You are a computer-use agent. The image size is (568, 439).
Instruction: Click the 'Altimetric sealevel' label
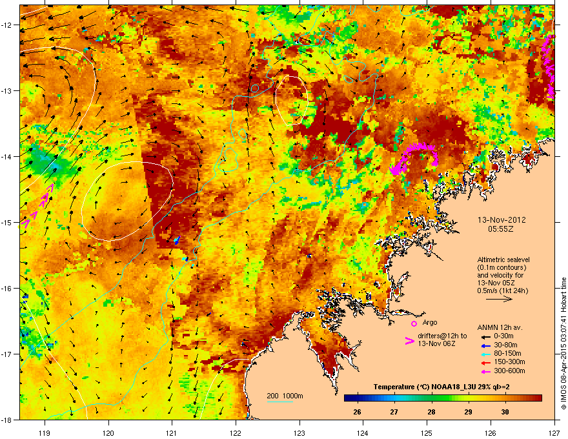click(503, 260)
